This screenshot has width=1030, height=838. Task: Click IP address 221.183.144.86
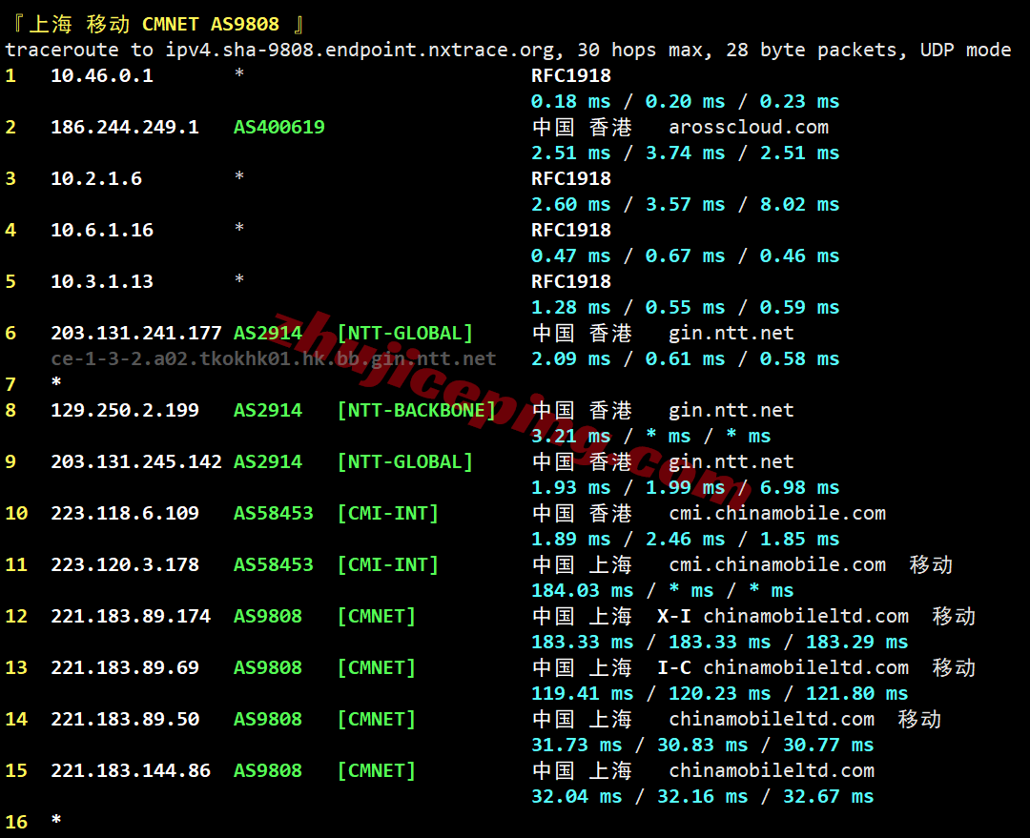pos(131,770)
